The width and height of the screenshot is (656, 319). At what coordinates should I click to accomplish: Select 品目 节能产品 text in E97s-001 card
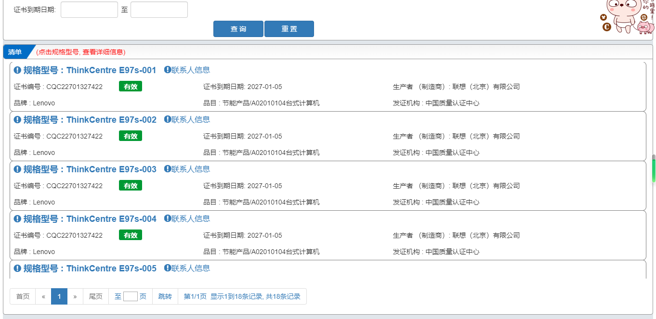[x=262, y=103]
